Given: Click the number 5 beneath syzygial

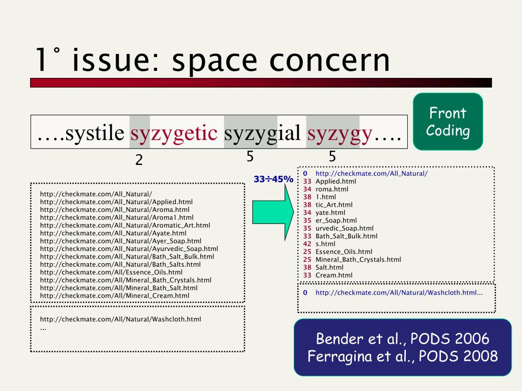Looking at the screenshot, I should click(x=250, y=156).
